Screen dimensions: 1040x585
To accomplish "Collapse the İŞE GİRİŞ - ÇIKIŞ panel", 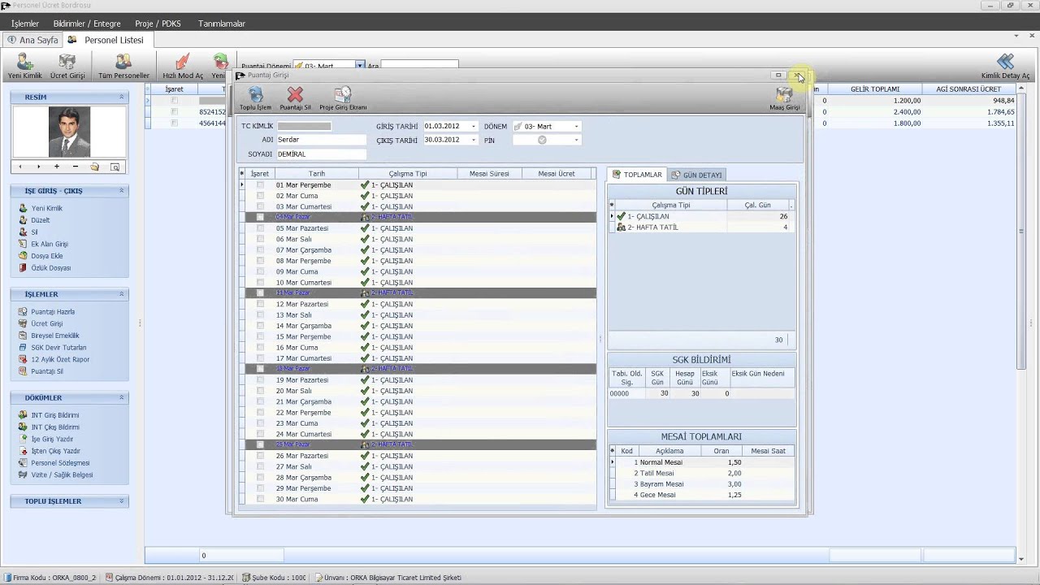I will [122, 191].
